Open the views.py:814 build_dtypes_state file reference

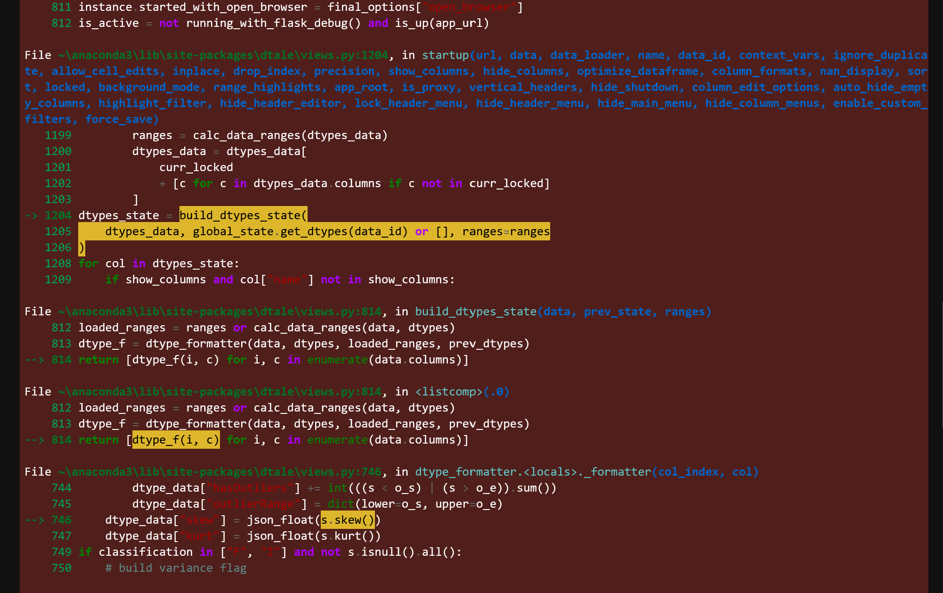[221, 311]
